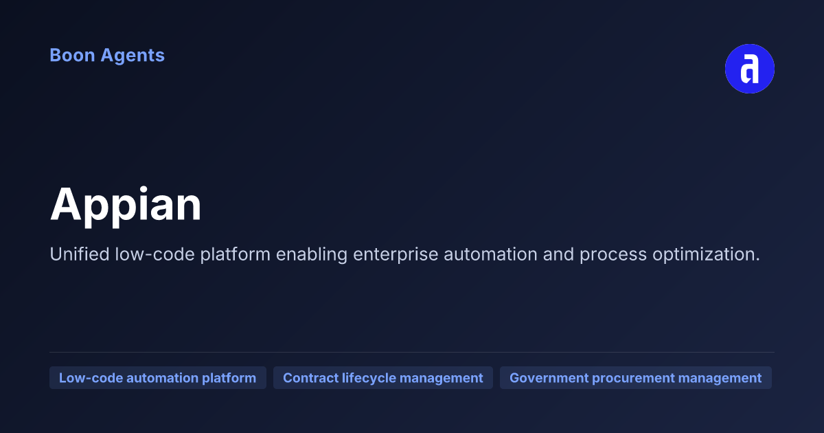Select the Low-code automation platform tag
This screenshot has width=824, height=433.
coord(158,378)
